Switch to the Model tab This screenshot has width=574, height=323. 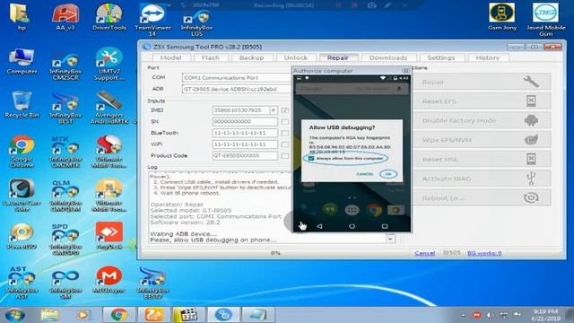[x=171, y=57]
